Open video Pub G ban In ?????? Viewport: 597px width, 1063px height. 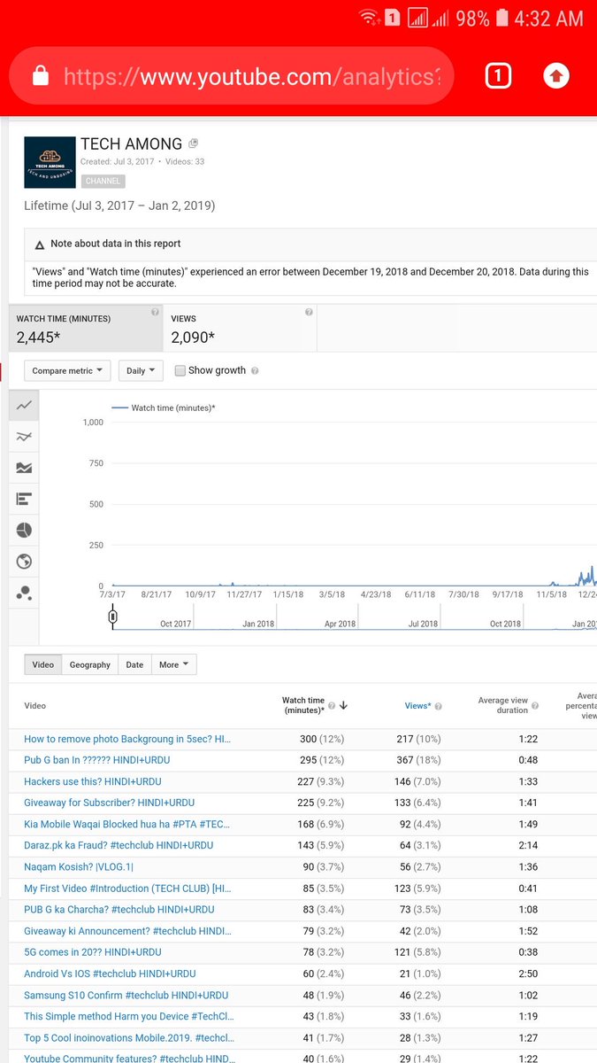pyautogui.click(x=97, y=760)
